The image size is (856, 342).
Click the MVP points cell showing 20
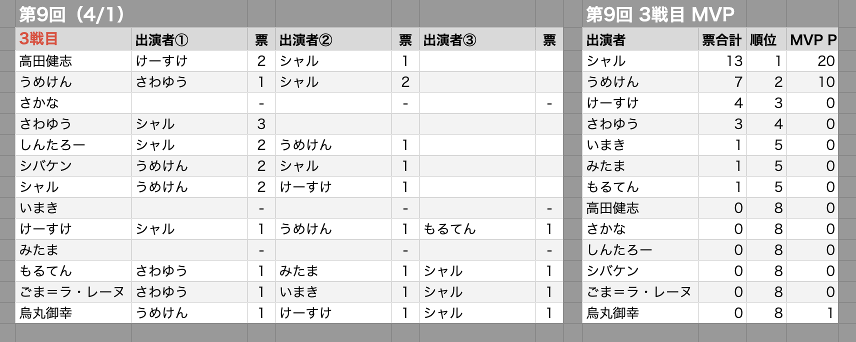click(x=812, y=61)
